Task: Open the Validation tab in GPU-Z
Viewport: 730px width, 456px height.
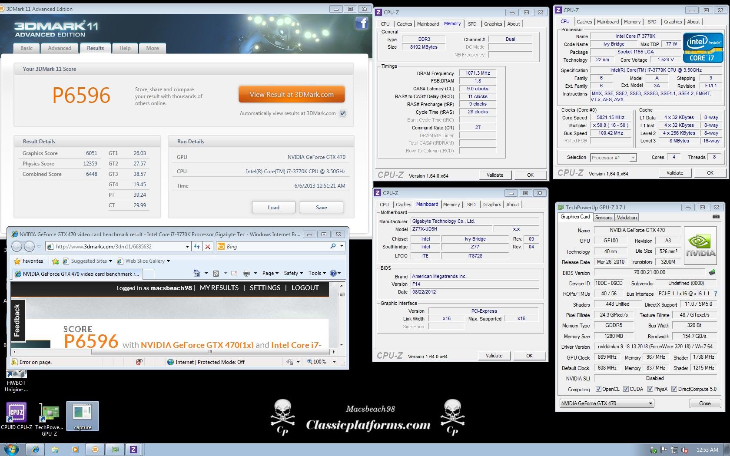Action: pos(627,218)
